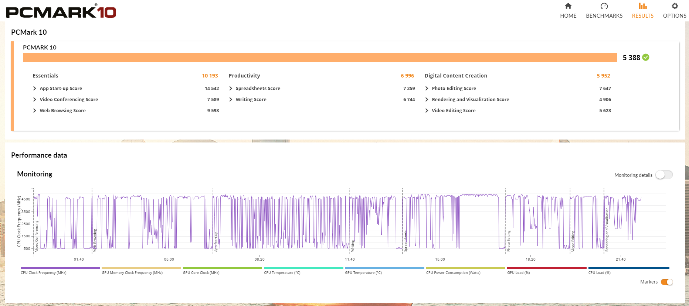Click the CPU Clock Frequency axis title
Viewport: 689px width, 306px height.
coord(19,221)
